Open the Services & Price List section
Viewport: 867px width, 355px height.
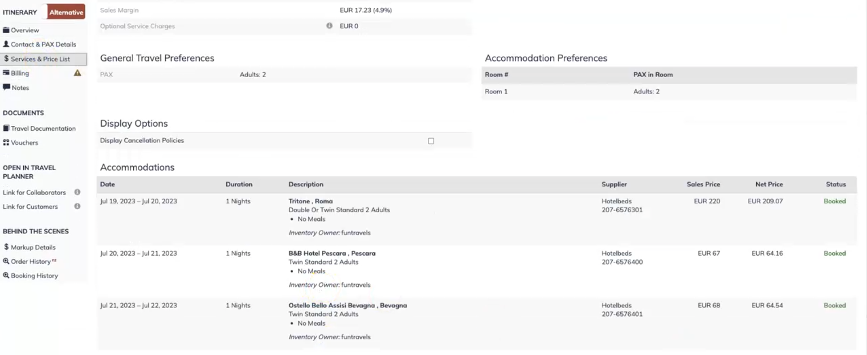tap(40, 59)
